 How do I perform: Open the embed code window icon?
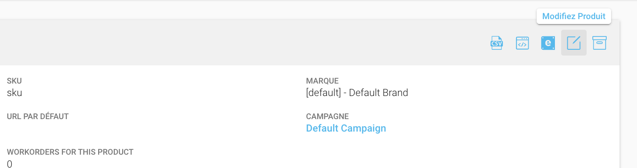tap(522, 43)
